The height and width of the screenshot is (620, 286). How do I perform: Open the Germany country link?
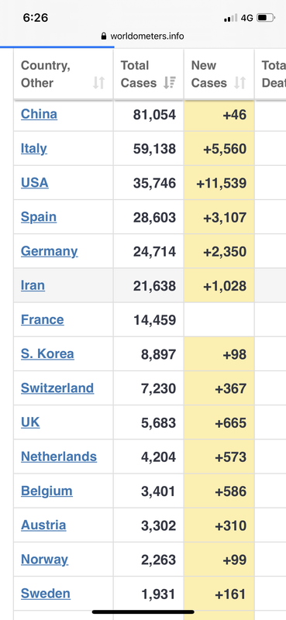pos(49,251)
